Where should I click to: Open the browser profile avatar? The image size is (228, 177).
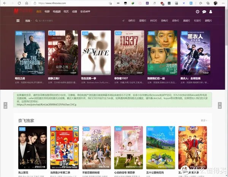click(x=215, y=3)
